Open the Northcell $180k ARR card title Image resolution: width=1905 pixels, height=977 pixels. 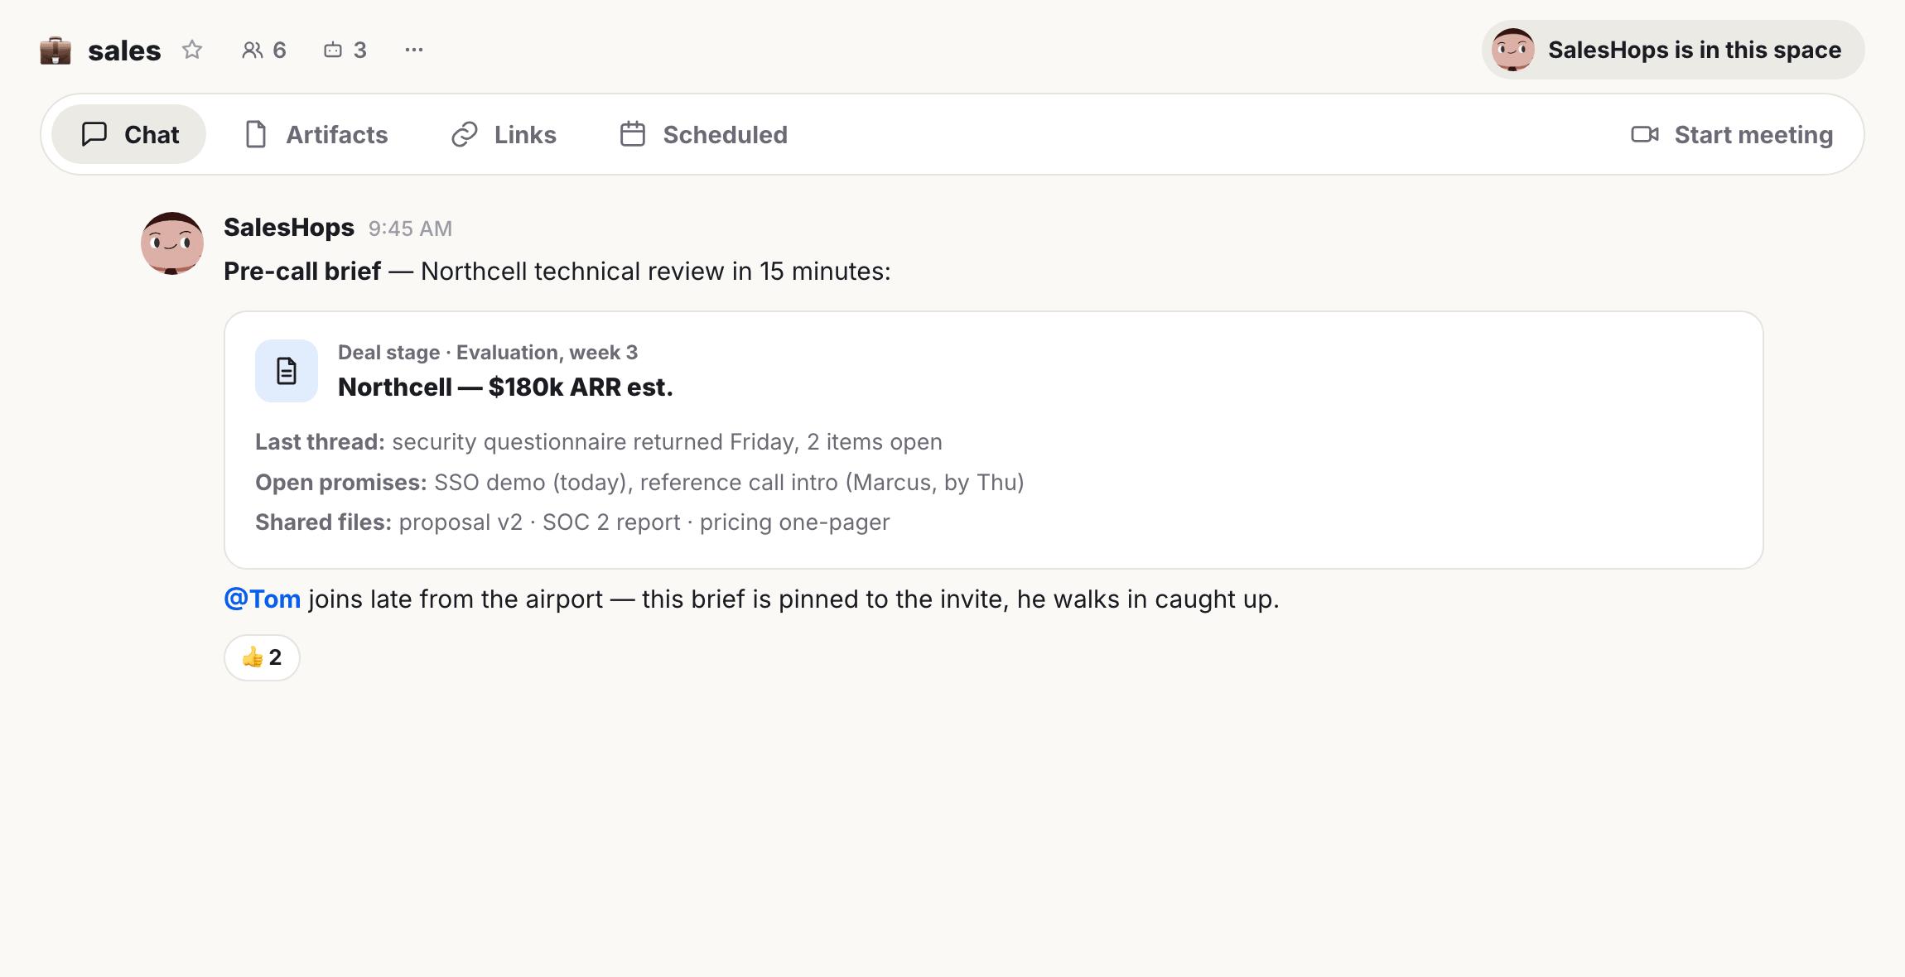(505, 387)
